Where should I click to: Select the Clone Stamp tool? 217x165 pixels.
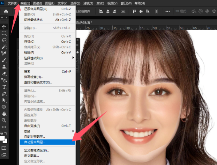[4, 67]
